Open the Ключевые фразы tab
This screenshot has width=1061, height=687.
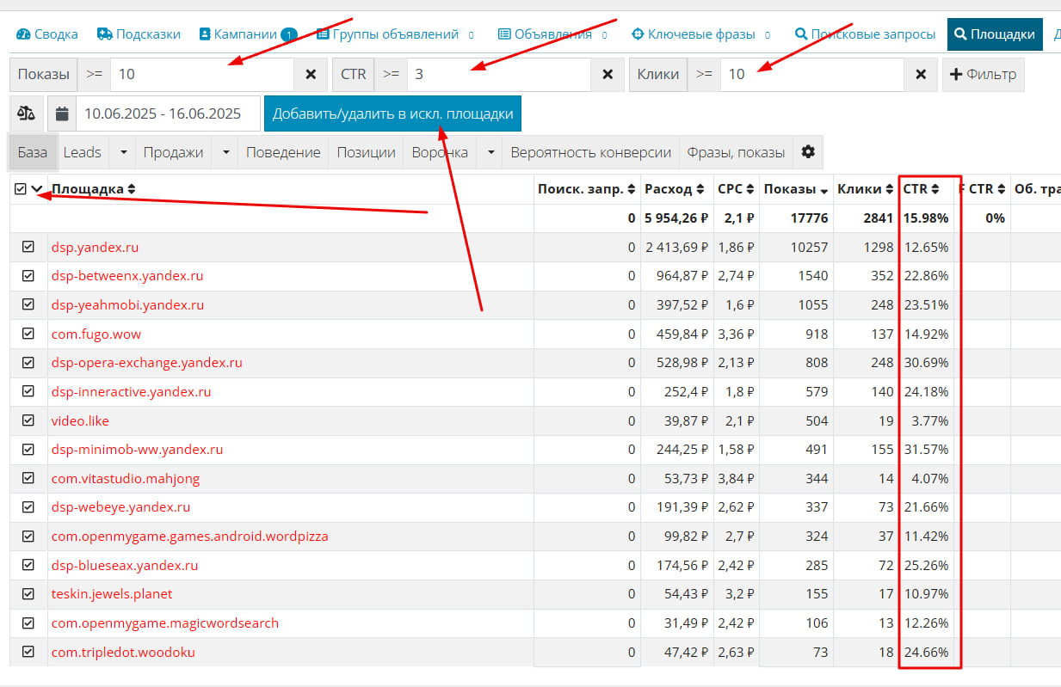point(694,34)
